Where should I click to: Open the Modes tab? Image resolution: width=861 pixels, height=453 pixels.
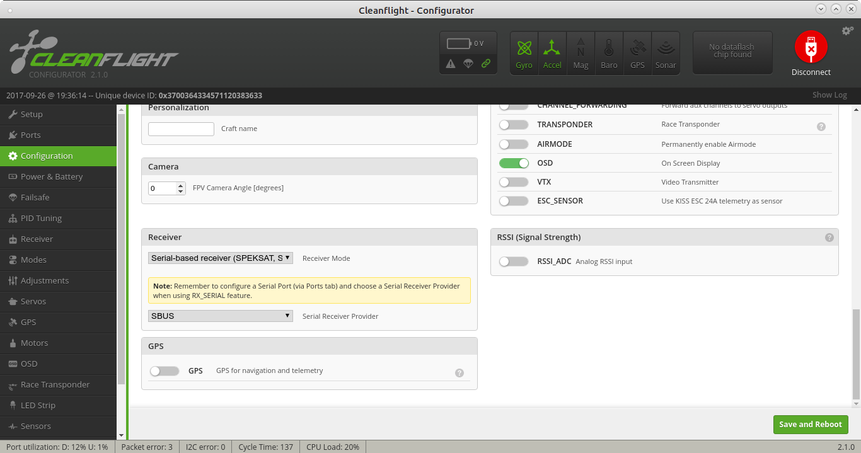(x=58, y=260)
